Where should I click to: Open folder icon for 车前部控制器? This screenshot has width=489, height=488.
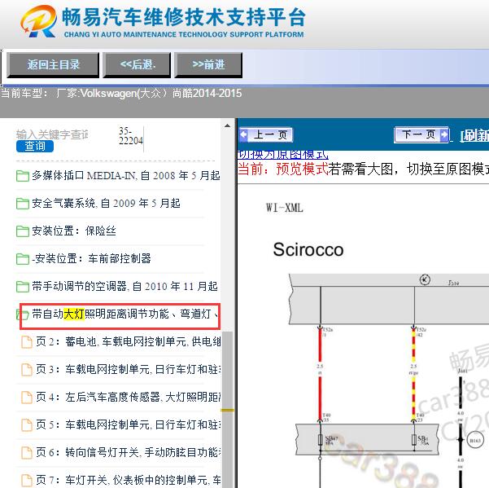point(23,258)
